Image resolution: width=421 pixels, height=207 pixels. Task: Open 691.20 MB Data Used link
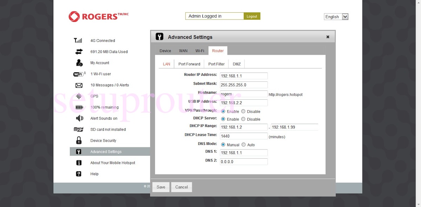pyautogui.click(x=109, y=52)
